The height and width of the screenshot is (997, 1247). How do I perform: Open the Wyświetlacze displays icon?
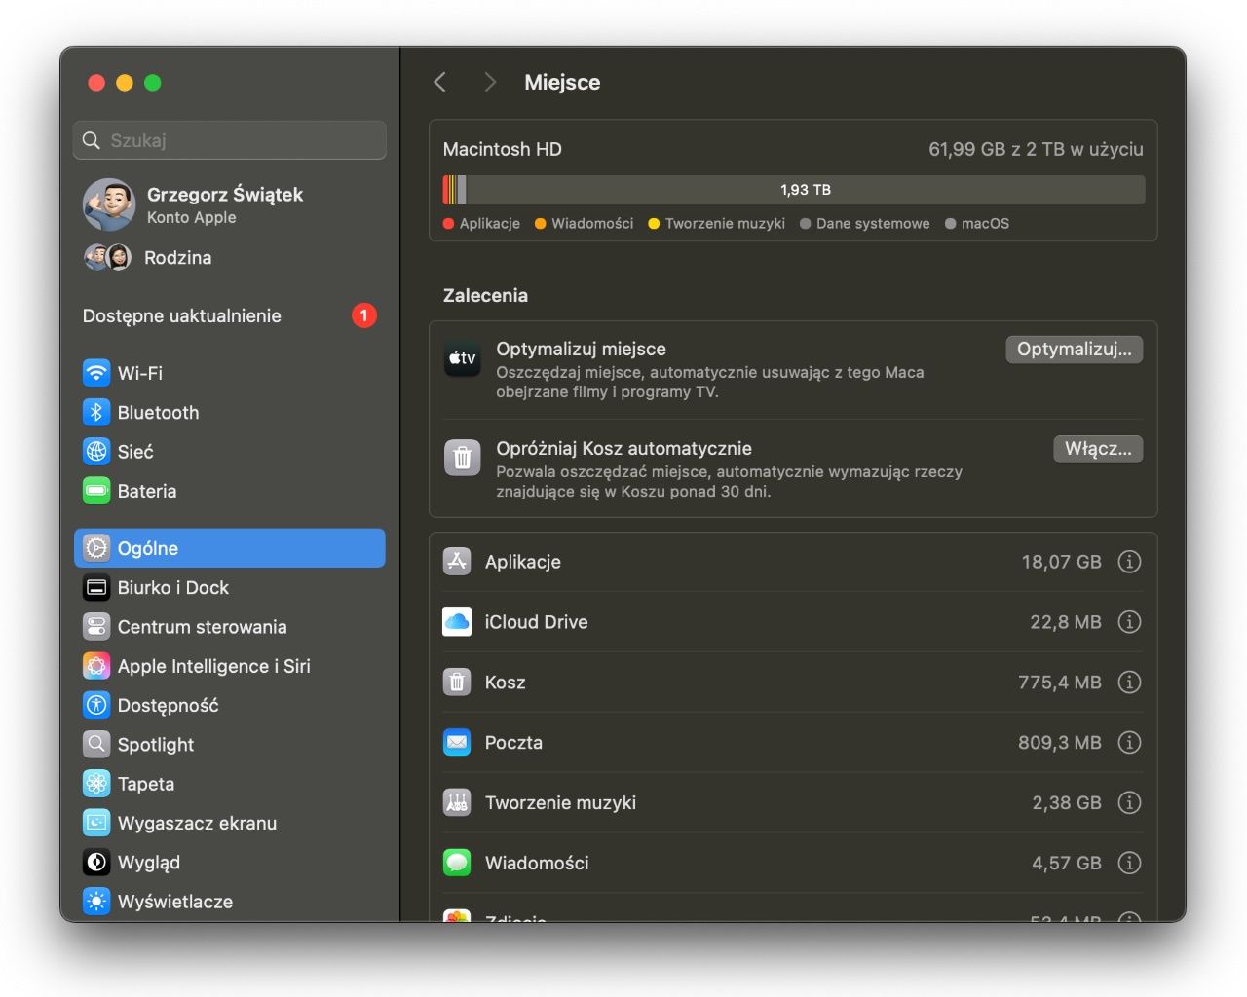click(96, 901)
